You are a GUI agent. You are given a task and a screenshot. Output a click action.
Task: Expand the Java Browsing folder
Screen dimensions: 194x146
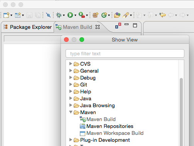pos(71,105)
